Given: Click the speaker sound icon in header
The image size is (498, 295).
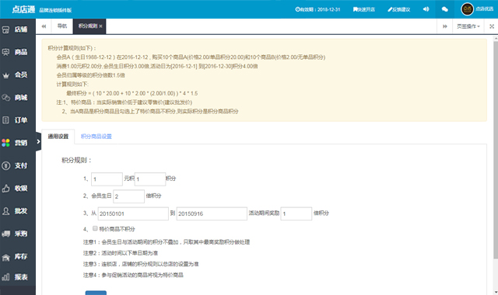Looking at the screenshot, I should [x=426, y=9].
